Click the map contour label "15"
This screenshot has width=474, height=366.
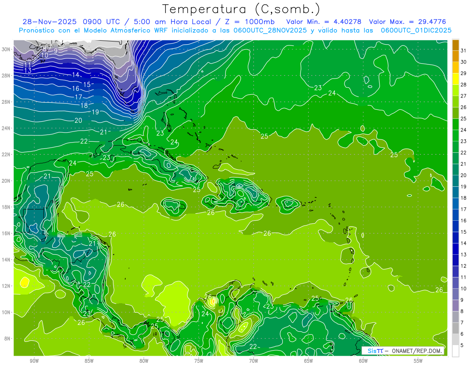coord(87,84)
